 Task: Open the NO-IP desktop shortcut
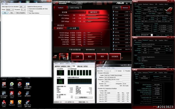pyautogui.click(x=20, y=84)
